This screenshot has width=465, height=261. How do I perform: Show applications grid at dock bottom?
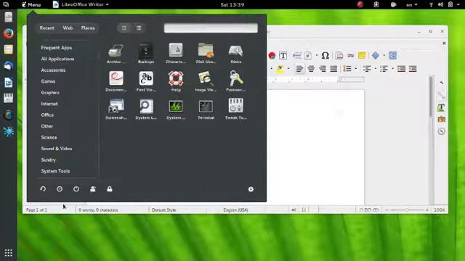tap(8, 253)
